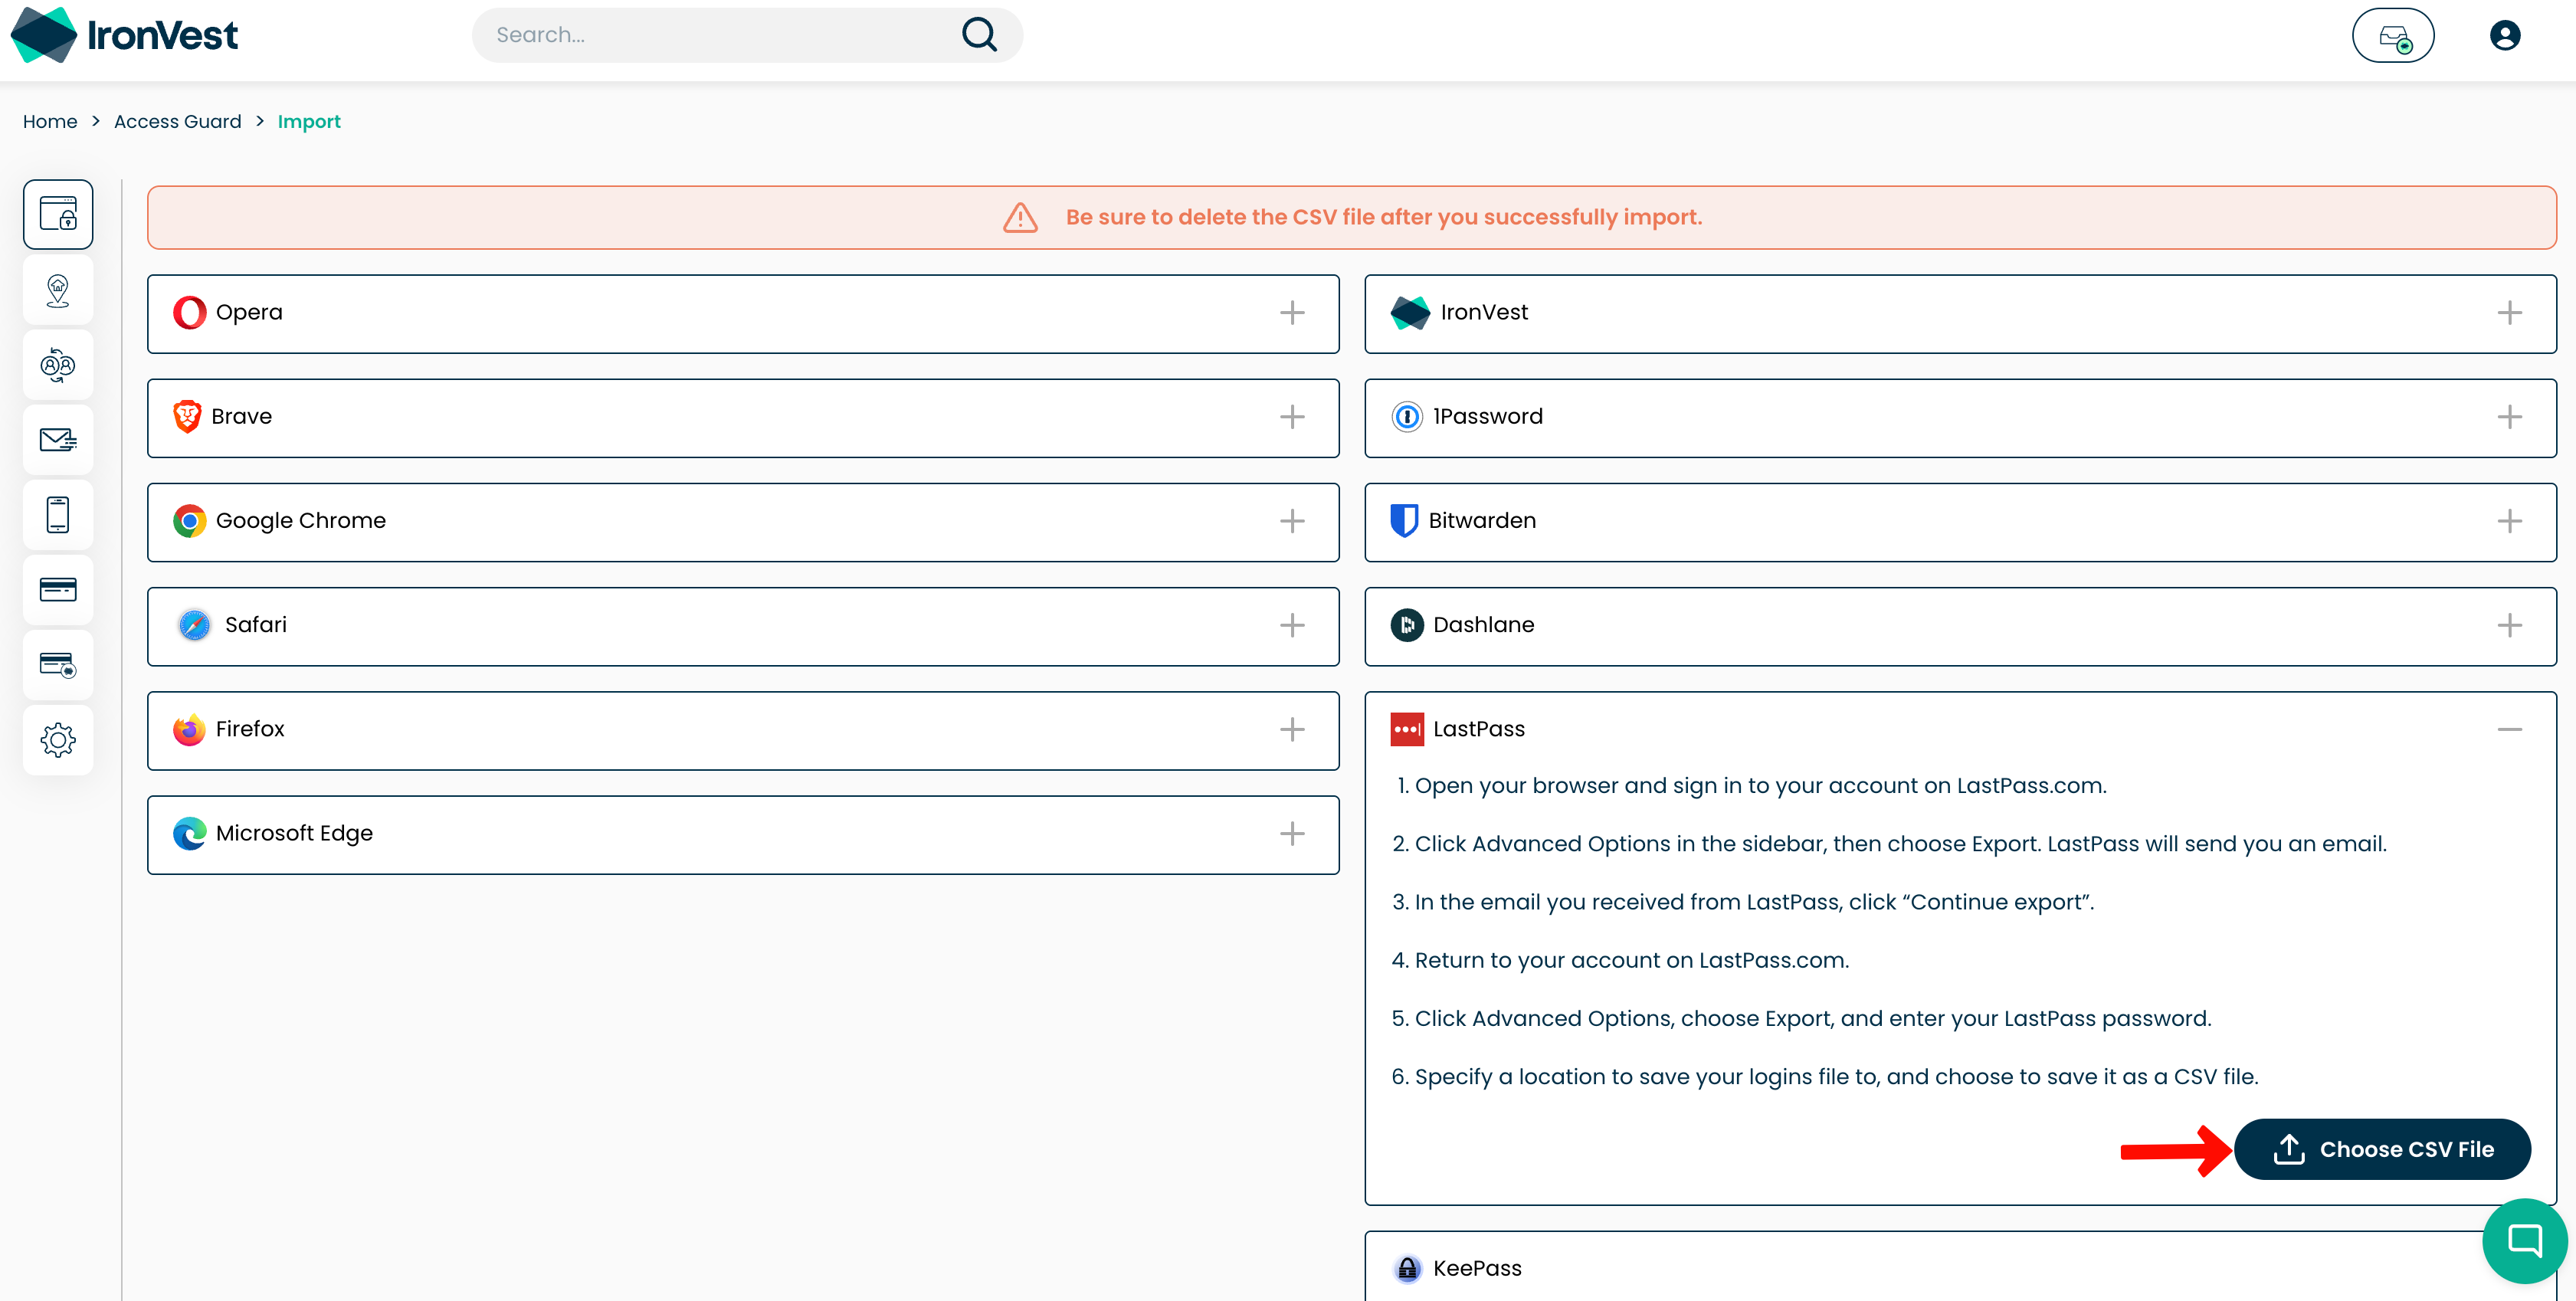Image resolution: width=2576 pixels, height=1301 pixels.
Task: Click the Bitwarden shield logo
Action: pyautogui.click(x=1404, y=521)
